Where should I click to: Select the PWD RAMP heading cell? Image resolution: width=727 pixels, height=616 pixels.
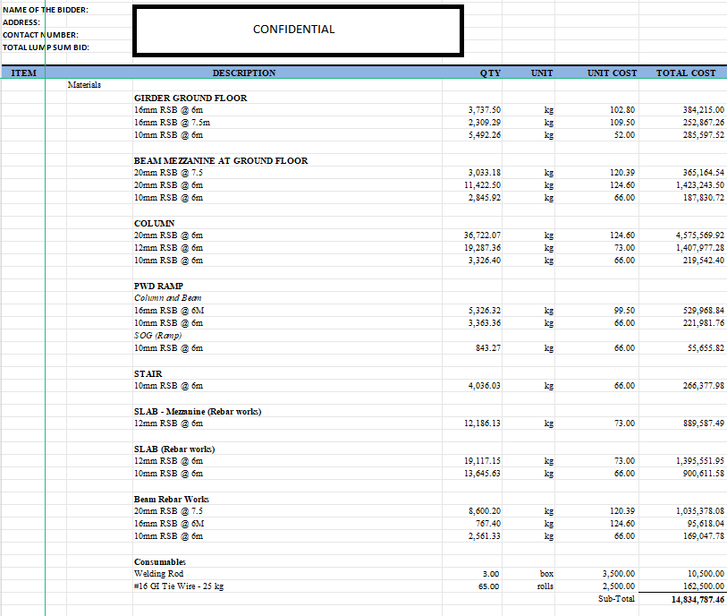(158, 286)
